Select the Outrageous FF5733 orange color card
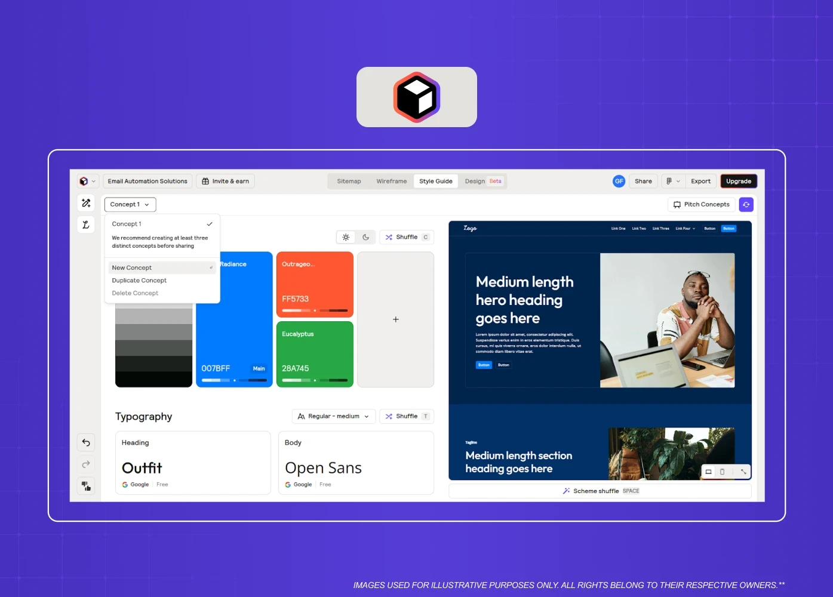This screenshot has width=833, height=597. click(315, 284)
